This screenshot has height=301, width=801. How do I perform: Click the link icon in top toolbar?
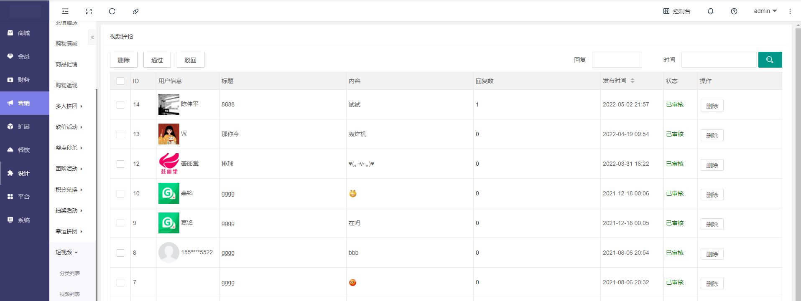(135, 11)
